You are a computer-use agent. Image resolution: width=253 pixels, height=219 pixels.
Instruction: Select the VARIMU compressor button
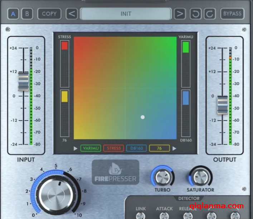91,148
